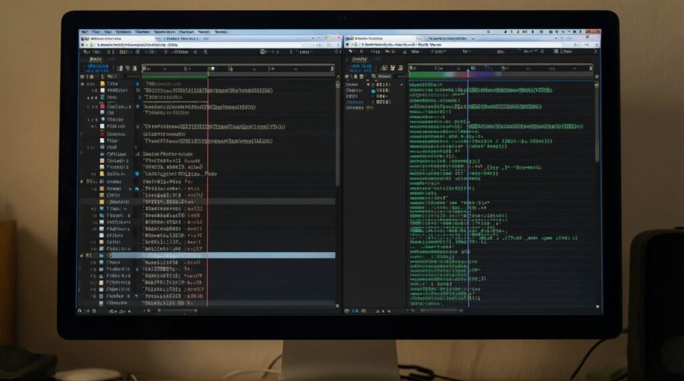The height and width of the screenshot is (381, 684).
Task: Click the bottom-left corner icon of the right timeline panel
Action: 347,311
